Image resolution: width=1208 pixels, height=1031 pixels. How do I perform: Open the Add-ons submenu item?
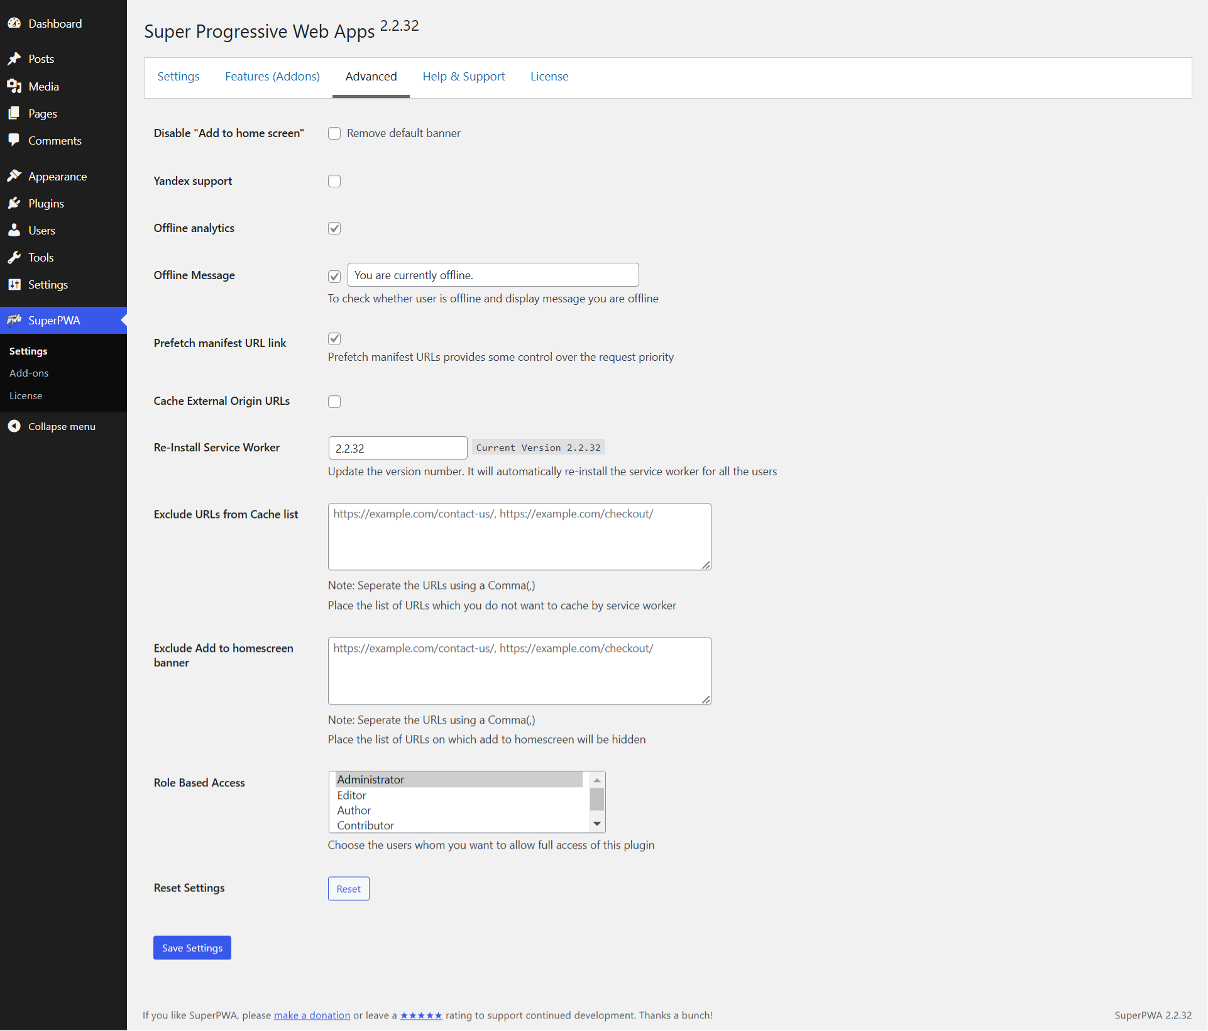click(x=29, y=373)
